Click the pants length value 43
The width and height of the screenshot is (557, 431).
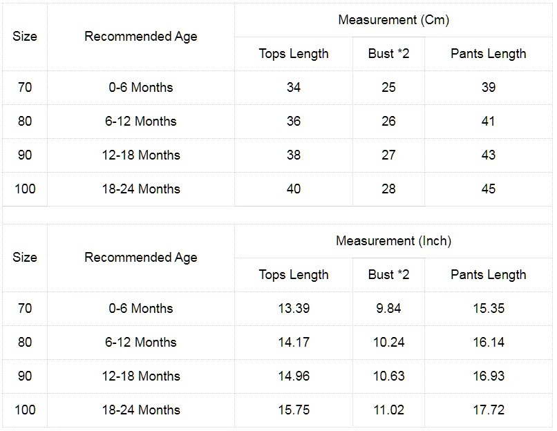[x=489, y=155]
